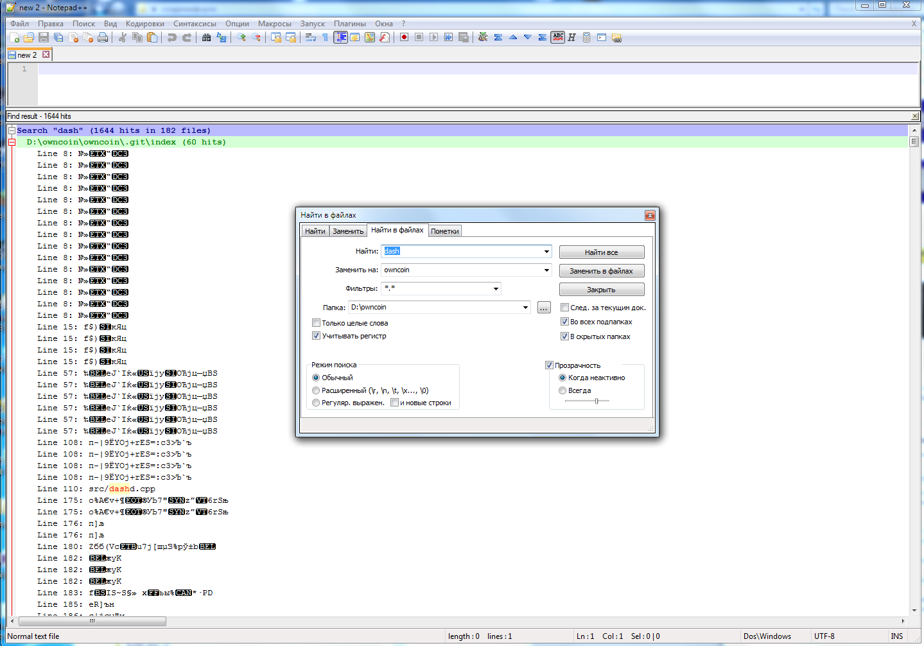The height and width of the screenshot is (646, 924).
Task: Click the Print toolbar icon
Action: click(103, 38)
